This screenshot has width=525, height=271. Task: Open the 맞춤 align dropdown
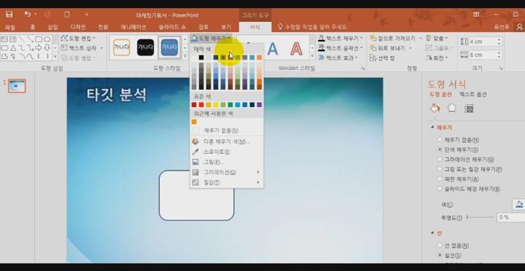tap(437, 38)
